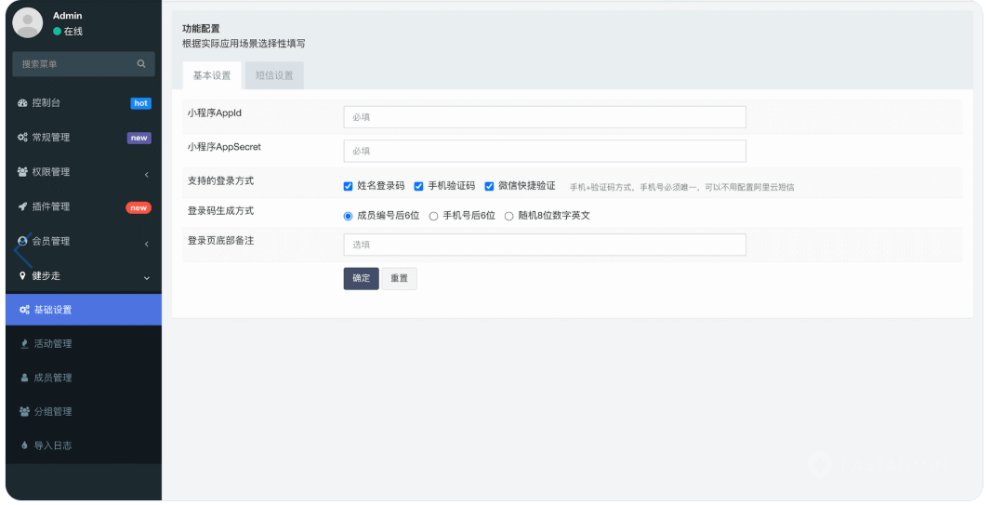This screenshot has height=505, width=990.
Task: Click inside the 小程序AppSecret input field
Action: (544, 151)
